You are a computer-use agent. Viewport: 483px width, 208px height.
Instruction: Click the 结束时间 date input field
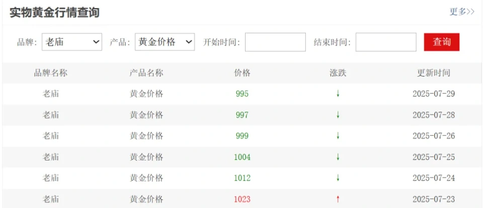tap(386, 42)
